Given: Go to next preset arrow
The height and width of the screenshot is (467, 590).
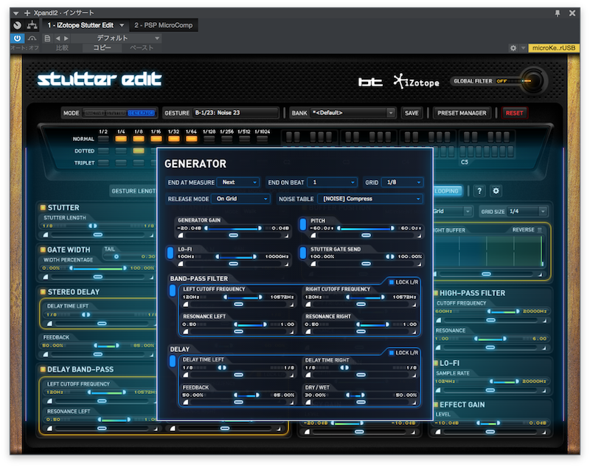Looking at the screenshot, I should pyautogui.click(x=66, y=38).
